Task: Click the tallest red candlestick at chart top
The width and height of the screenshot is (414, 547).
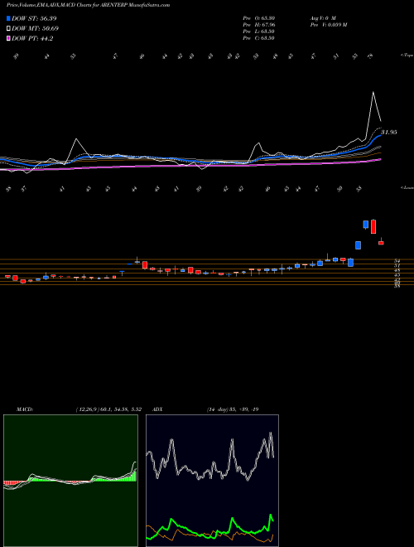Action: (x=373, y=226)
